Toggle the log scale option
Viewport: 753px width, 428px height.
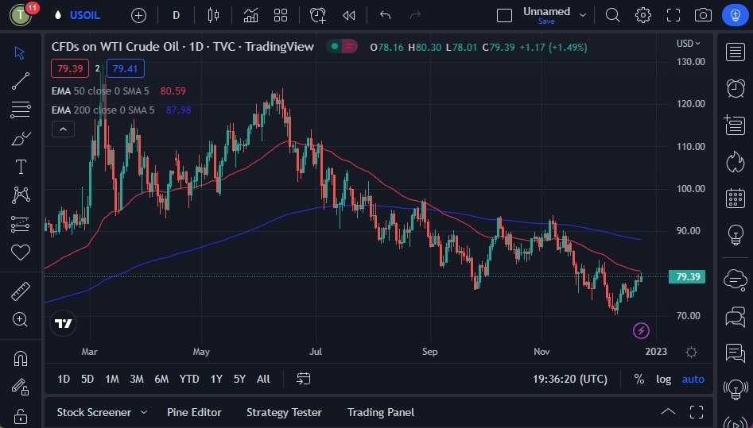pos(663,379)
